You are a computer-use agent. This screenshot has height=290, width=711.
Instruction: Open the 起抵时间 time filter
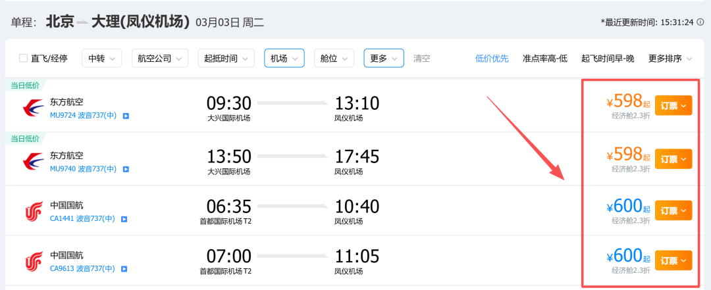[x=226, y=59]
